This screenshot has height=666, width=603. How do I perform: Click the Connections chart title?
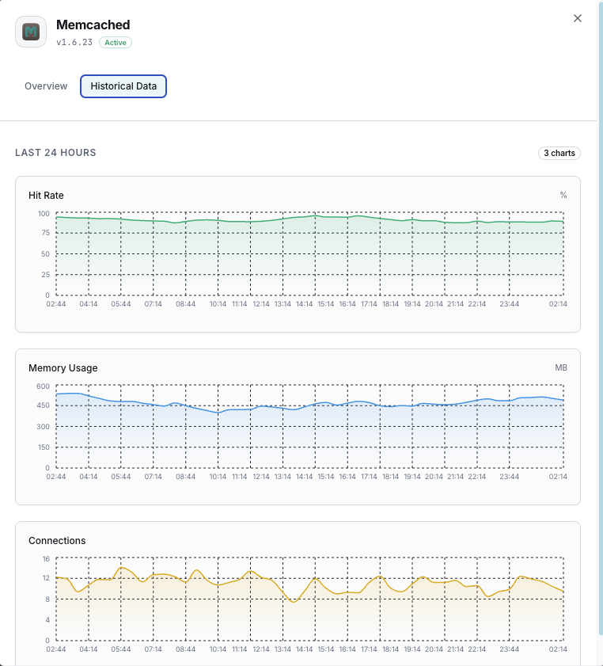click(x=57, y=540)
